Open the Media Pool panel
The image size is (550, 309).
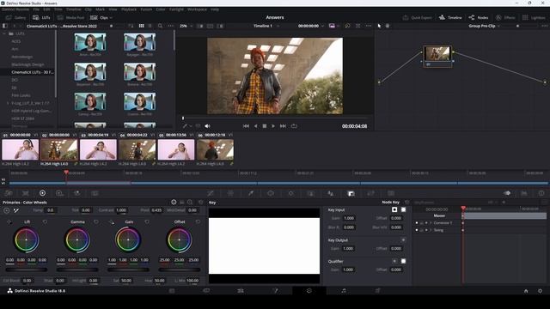coord(70,17)
